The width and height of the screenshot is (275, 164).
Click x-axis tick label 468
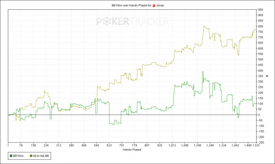[x=84, y=145]
